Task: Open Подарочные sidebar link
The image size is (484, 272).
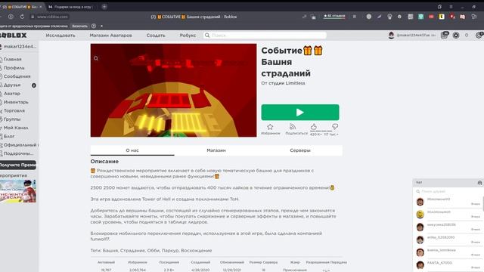Action: pos(18,153)
